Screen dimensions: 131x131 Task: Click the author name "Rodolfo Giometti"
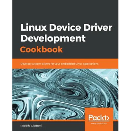[31, 125]
